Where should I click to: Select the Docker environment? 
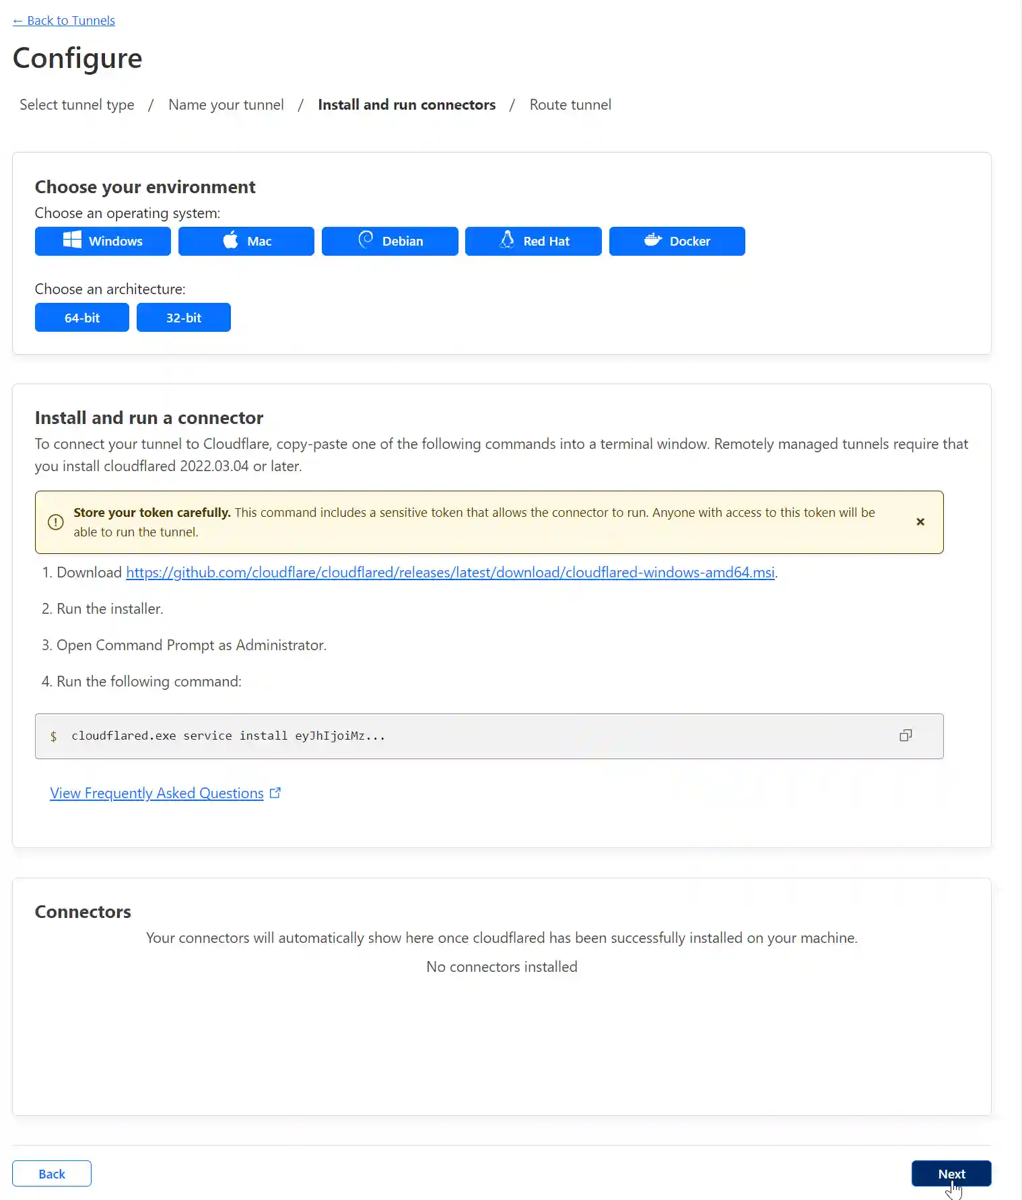[677, 241]
